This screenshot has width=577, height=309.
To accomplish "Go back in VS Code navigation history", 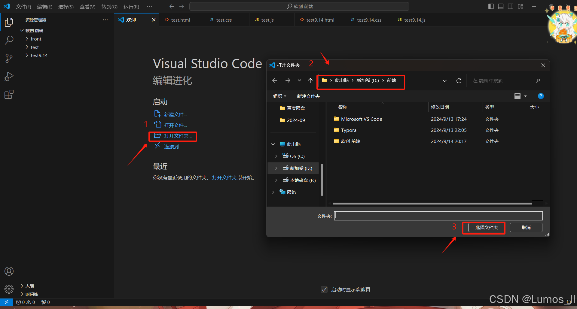I will [172, 6].
